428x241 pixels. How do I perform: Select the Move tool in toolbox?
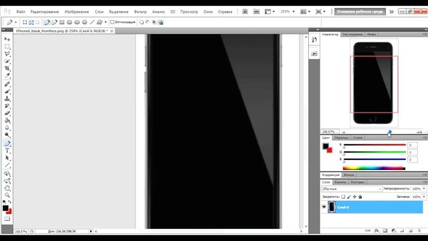tap(7, 39)
